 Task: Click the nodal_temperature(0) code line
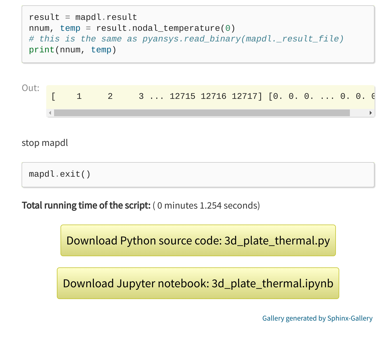(x=132, y=28)
